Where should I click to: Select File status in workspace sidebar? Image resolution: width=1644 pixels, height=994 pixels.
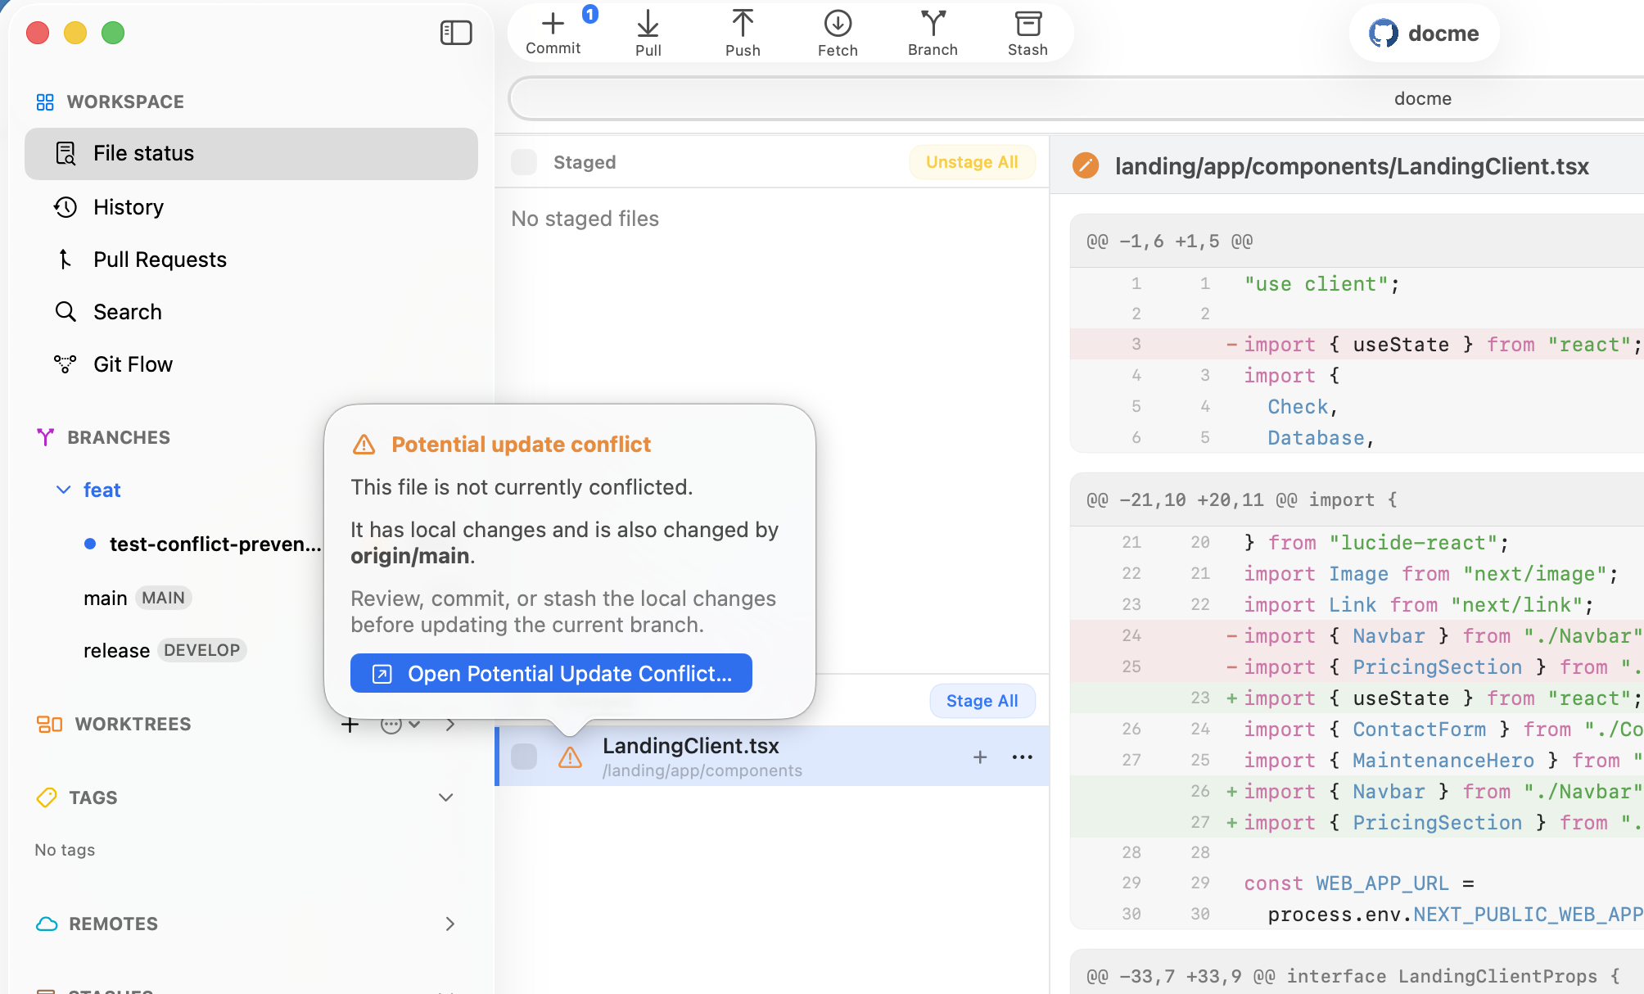[x=251, y=153]
